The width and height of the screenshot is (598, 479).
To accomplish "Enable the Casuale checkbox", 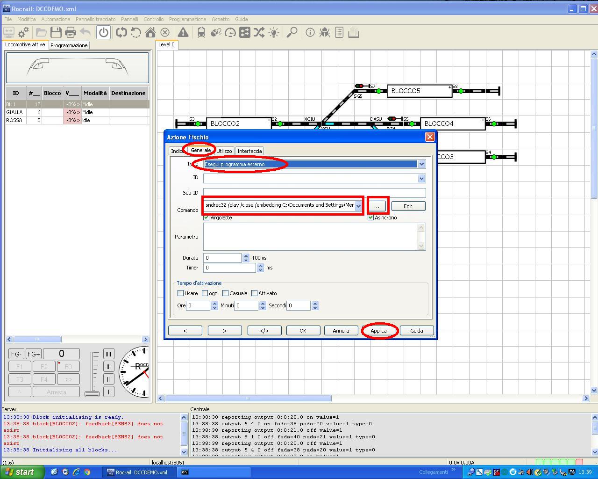I will [x=225, y=293].
